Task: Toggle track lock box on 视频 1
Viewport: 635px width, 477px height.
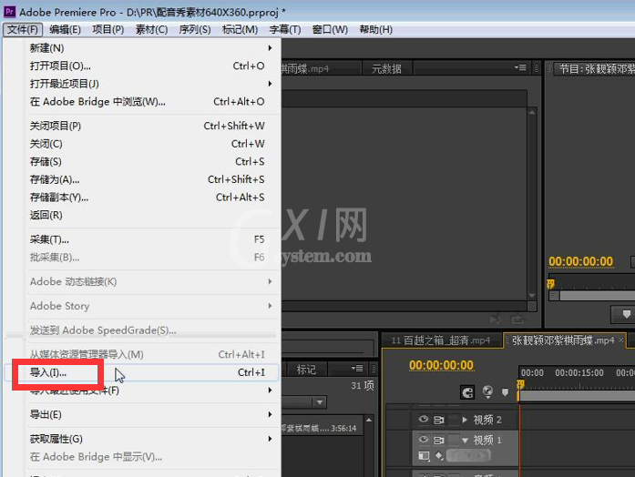Action: (x=454, y=440)
